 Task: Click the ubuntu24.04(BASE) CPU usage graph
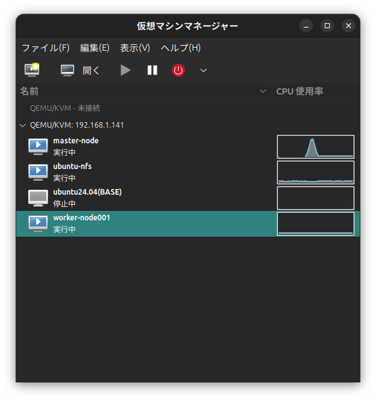pyautogui.click(x=315, y=198)
